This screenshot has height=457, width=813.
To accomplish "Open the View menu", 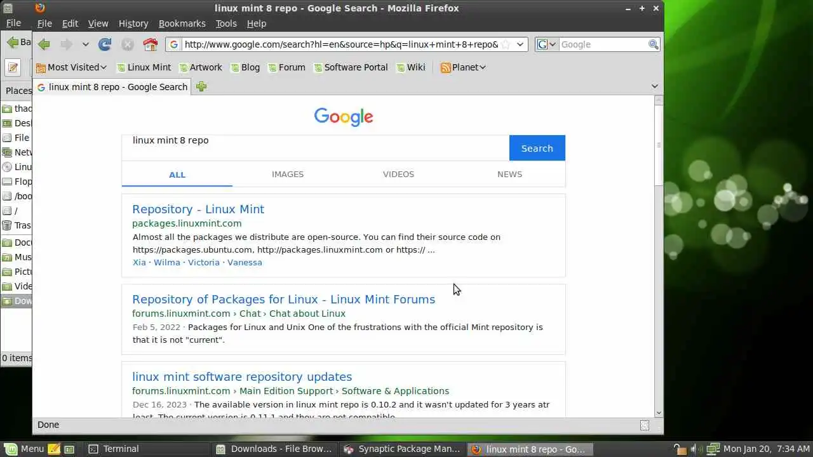I will pyautogui.click(x=98, y=23).
